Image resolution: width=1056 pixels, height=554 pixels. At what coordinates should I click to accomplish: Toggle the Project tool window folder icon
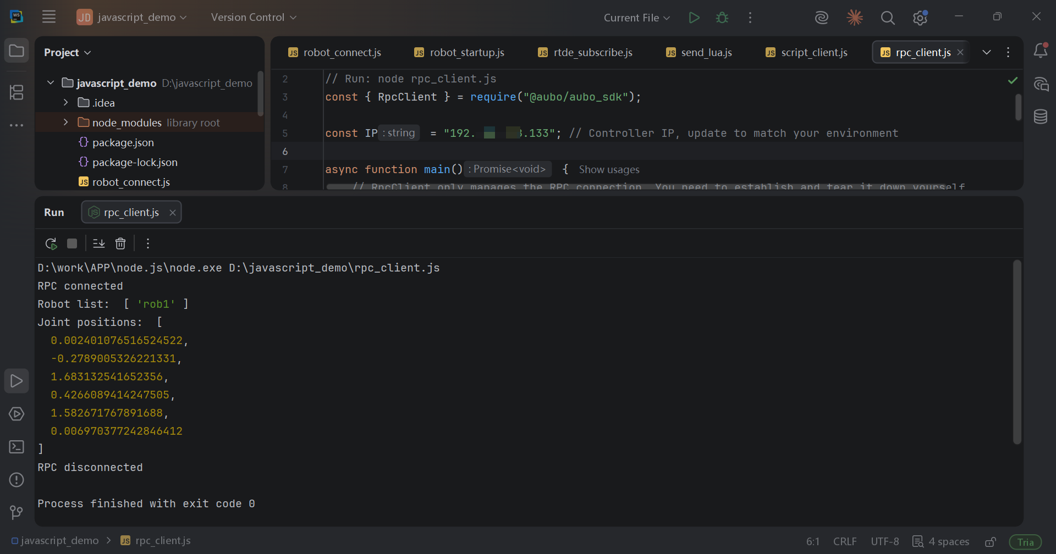point(16,51)
